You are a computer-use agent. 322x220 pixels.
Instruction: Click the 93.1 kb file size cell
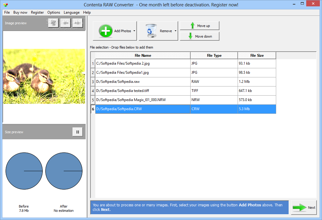(x=257, y=63)
